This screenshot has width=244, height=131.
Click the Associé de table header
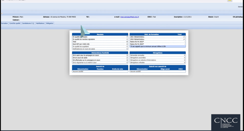[x=100, y=66]
